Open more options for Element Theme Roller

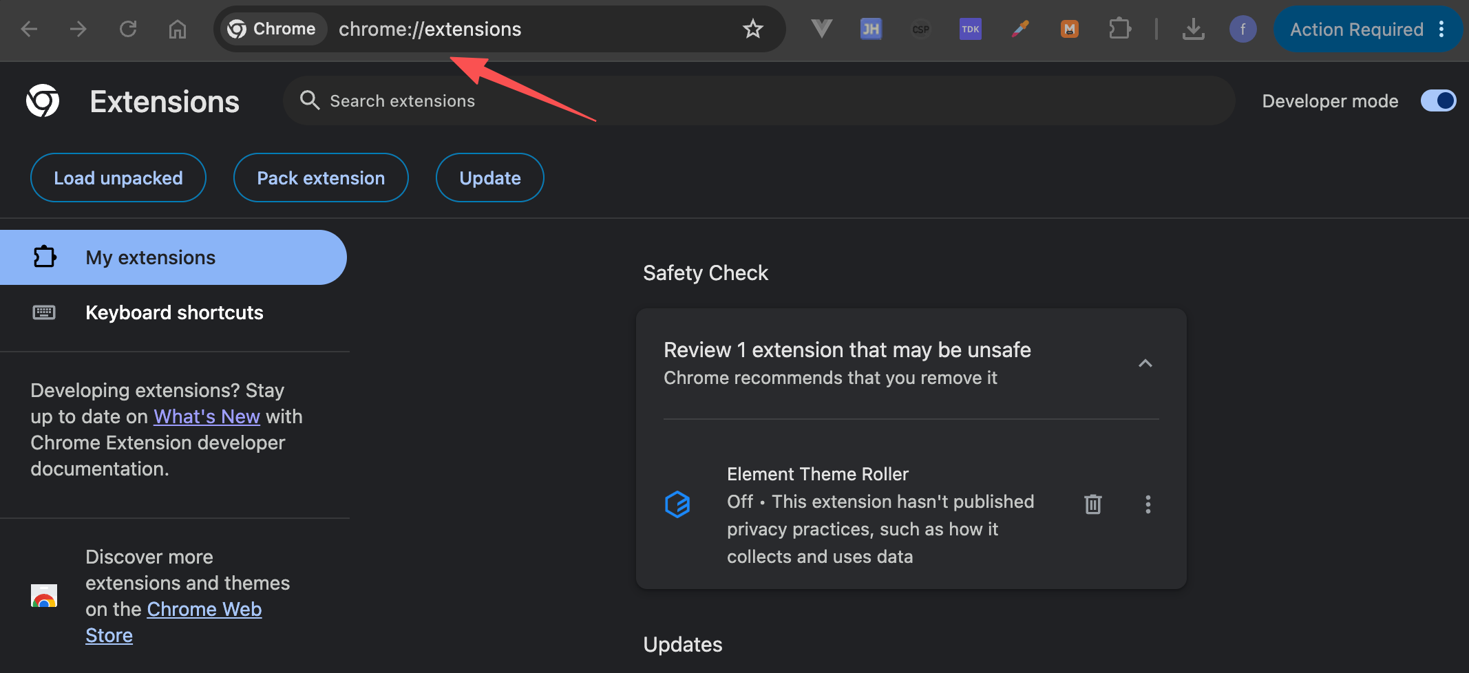[x=1148, y=504]
